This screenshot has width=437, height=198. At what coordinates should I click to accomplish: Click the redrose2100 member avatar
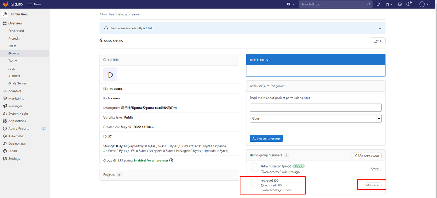point(254,183)
